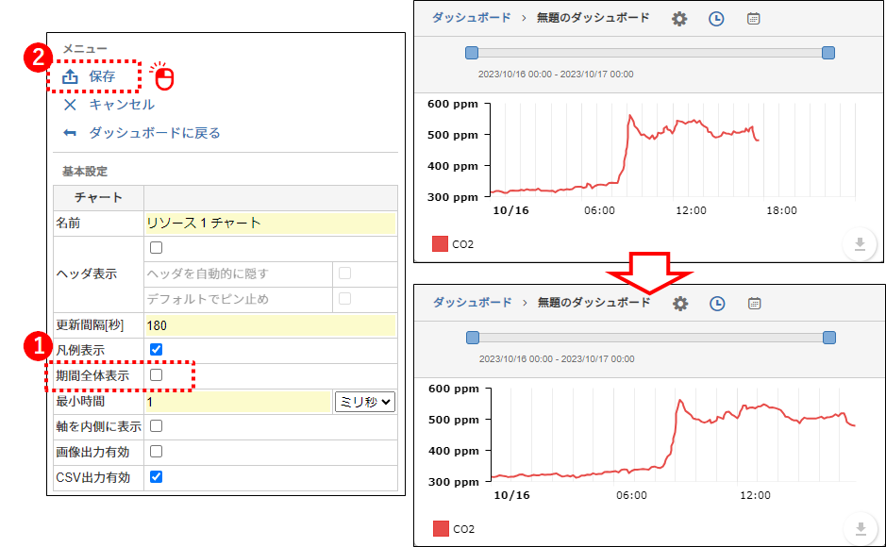Toggle the デフォルトでピン止め checkbox

tap(344, 299)
